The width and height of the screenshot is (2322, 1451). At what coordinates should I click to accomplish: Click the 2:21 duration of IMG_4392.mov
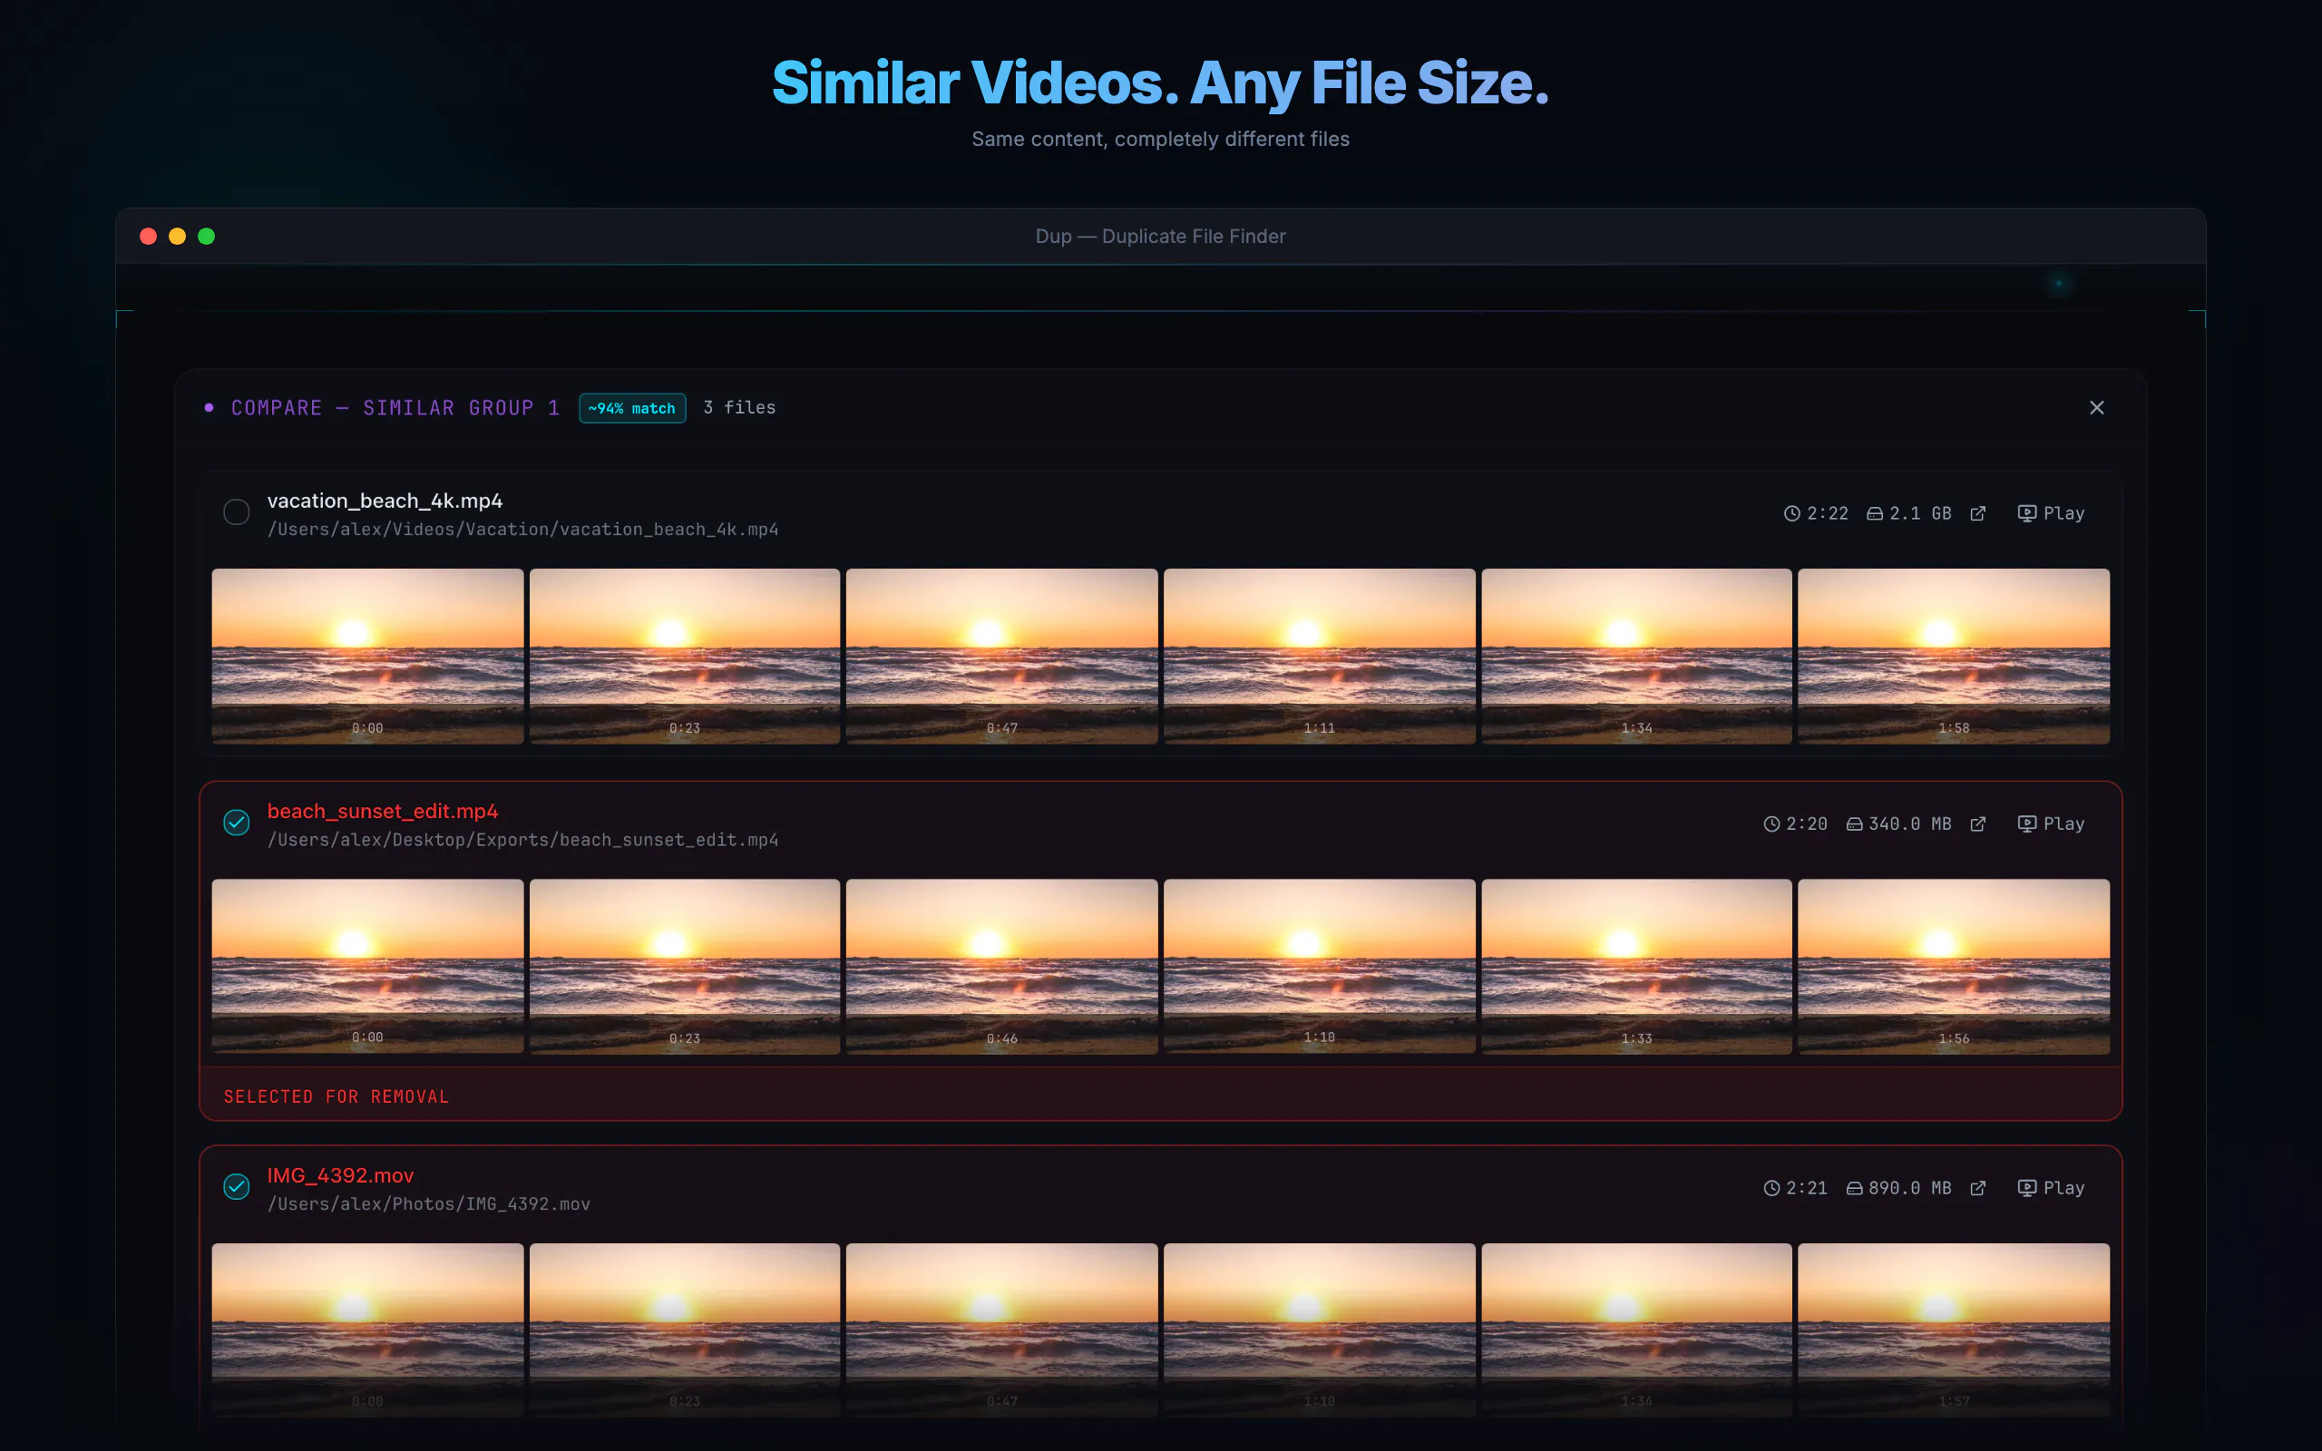pyautogui.click(x=1795, y=1188)
